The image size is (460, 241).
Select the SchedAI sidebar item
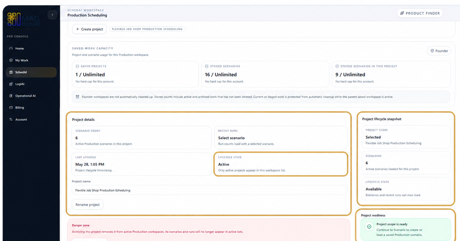tap(31, 72)
